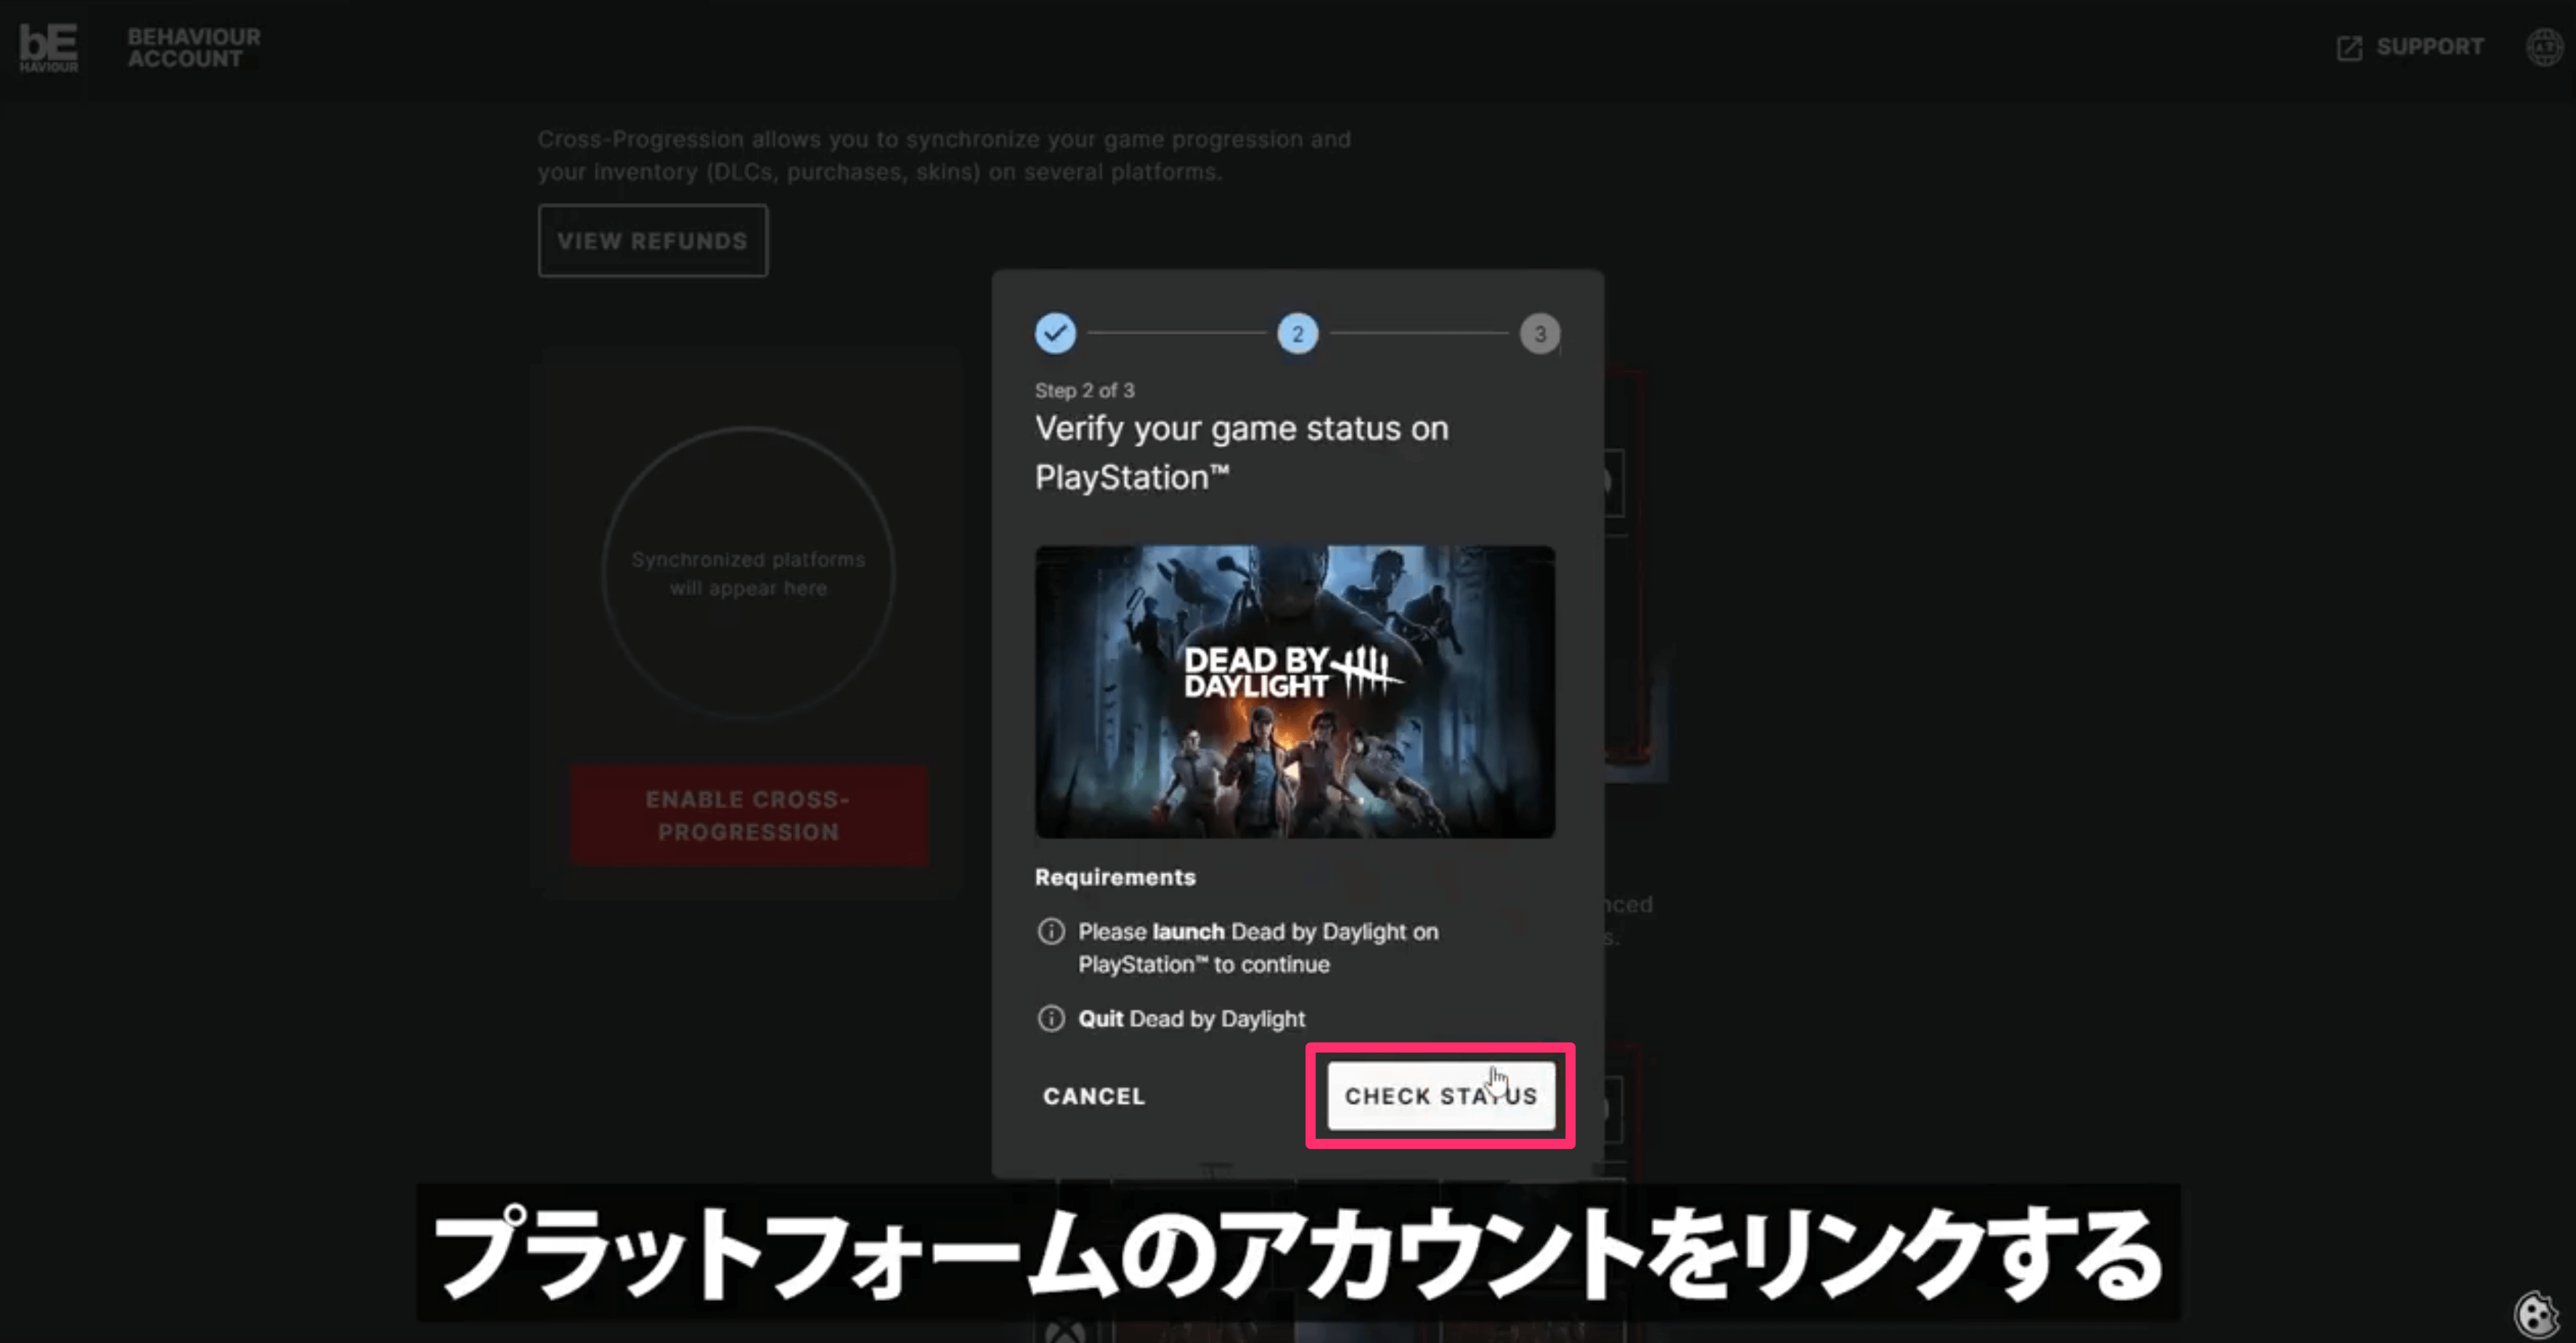Click the info icon beside Quit requirement

tap(1051, 1018)
